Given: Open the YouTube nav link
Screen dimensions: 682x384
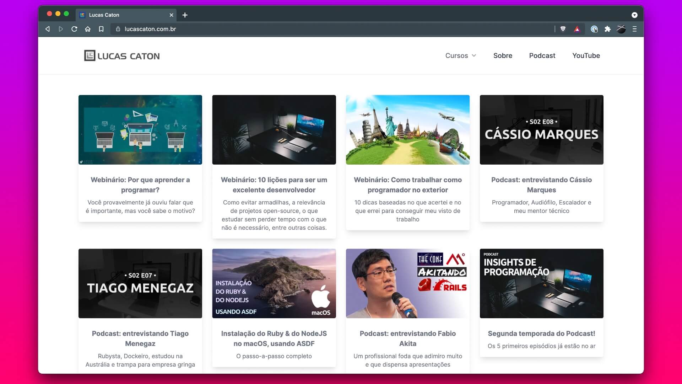Looking at the screenshot, I should tap(586, 56).
